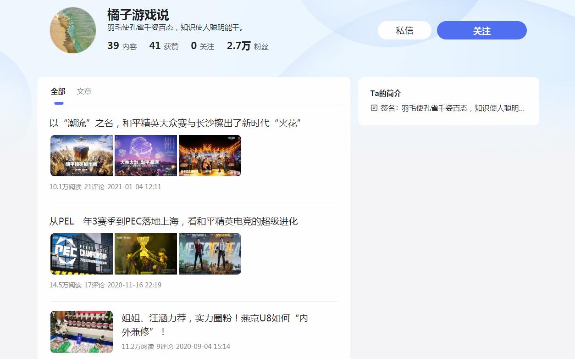Click the two characters poster thumbnail
The image size is (575, 359).
(x=210, y=254)
